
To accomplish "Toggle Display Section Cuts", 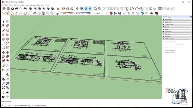I will [x=86, y=9].
